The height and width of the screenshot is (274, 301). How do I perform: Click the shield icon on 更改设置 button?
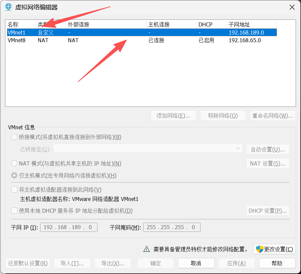260,249
